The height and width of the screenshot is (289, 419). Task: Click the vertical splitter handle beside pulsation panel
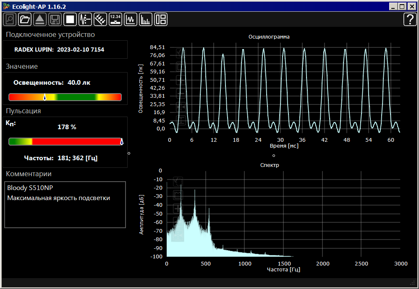[x=129, y=154]
